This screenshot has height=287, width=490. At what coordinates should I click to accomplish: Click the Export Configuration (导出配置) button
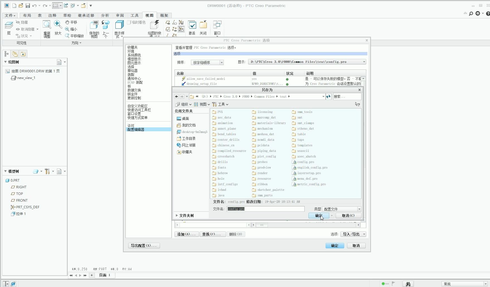pos(144,246)
